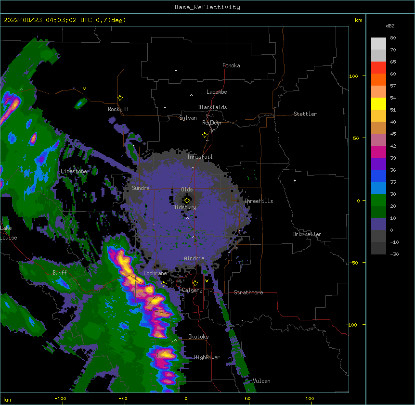The width and height of the screenshot is (415, 405).
Task: Click the Vulcan town label
Action: tap(261, 381)
